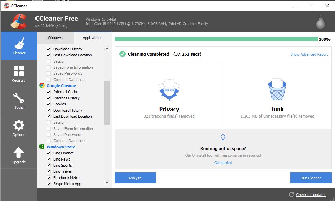Minimize the CCleaner window
This screenshot has width=335, height=201.
coord(296,6)
